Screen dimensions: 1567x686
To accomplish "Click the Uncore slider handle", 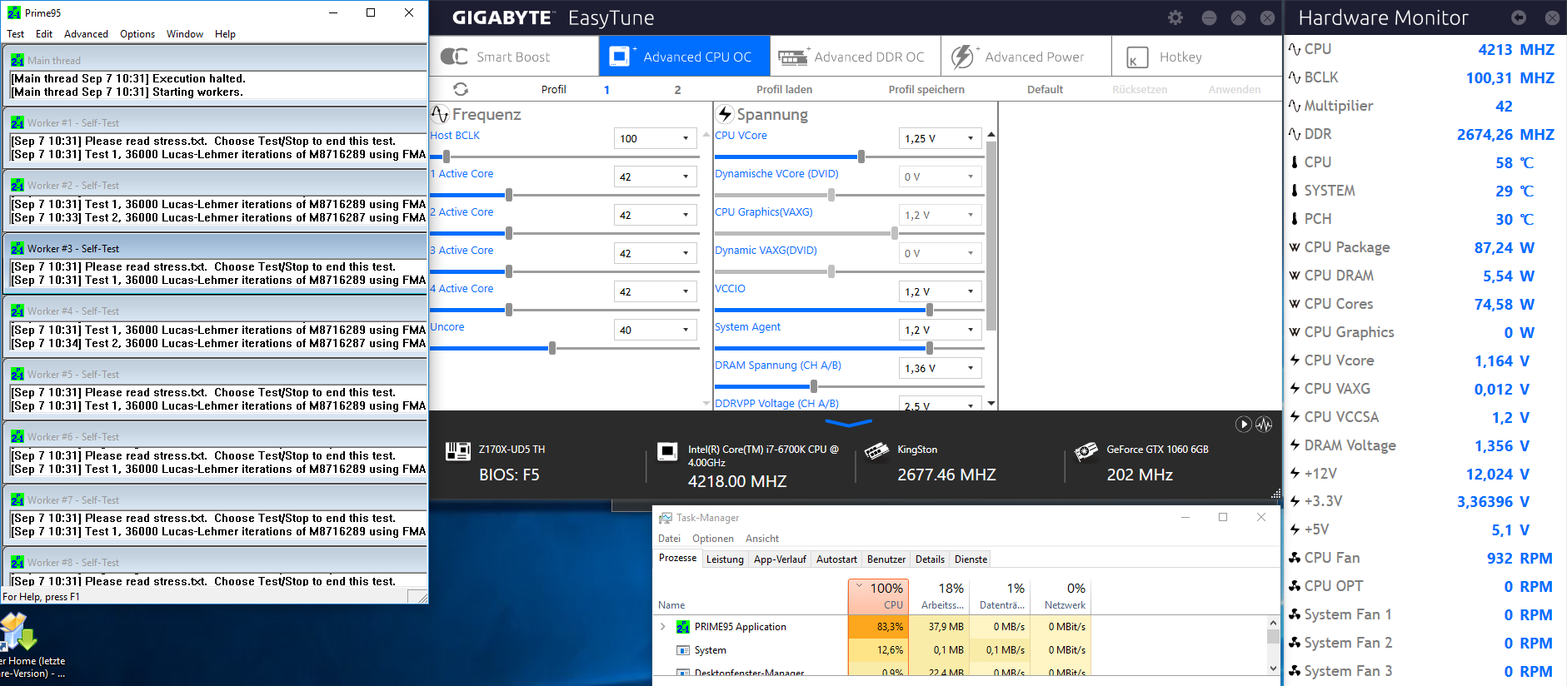I will pyautogui.click(x=552, y=348).
